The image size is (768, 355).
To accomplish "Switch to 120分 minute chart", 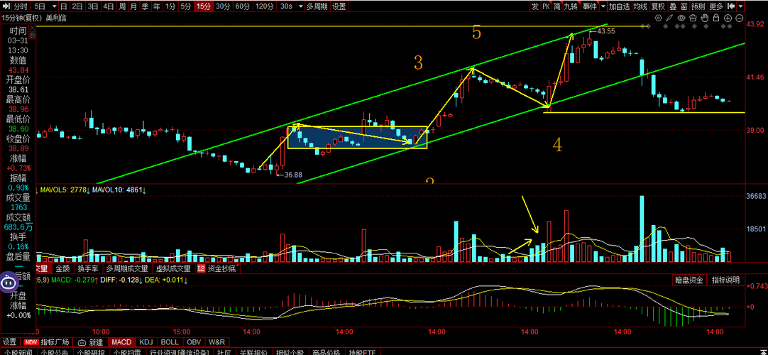I will [264, 6].
